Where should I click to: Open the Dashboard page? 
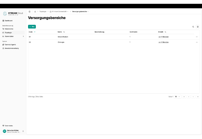[x=9, y=21]
